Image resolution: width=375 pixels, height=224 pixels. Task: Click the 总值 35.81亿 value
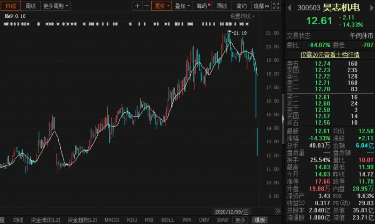tap(363, 210)
